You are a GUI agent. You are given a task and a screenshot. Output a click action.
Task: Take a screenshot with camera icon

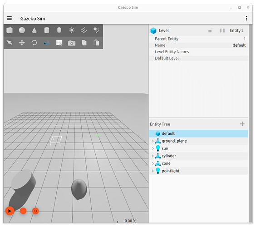(x=72, y=43)
